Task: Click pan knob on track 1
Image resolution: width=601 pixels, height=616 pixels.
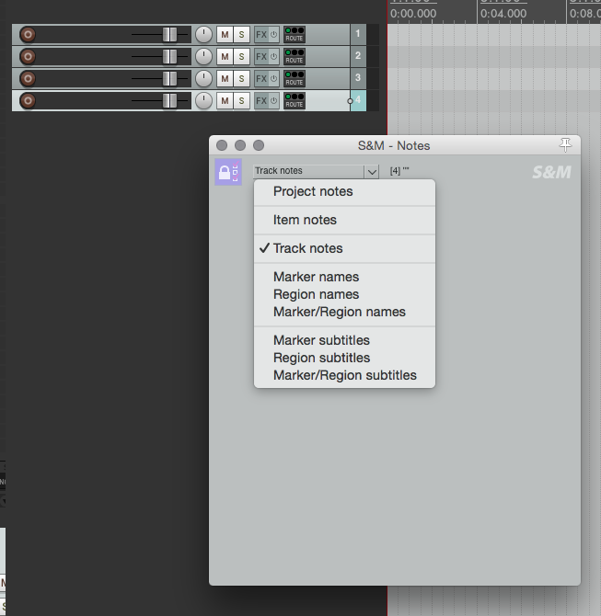Action: 203,35
